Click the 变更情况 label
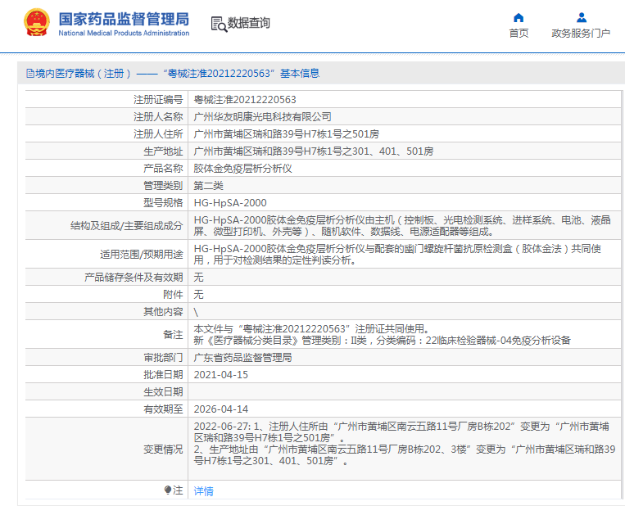The width and height of the screenshot is (625, 506). tap(163, 450)
